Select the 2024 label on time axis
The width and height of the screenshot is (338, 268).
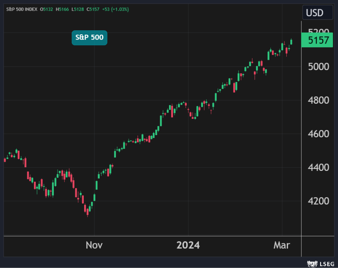click(x=188, y=245)
